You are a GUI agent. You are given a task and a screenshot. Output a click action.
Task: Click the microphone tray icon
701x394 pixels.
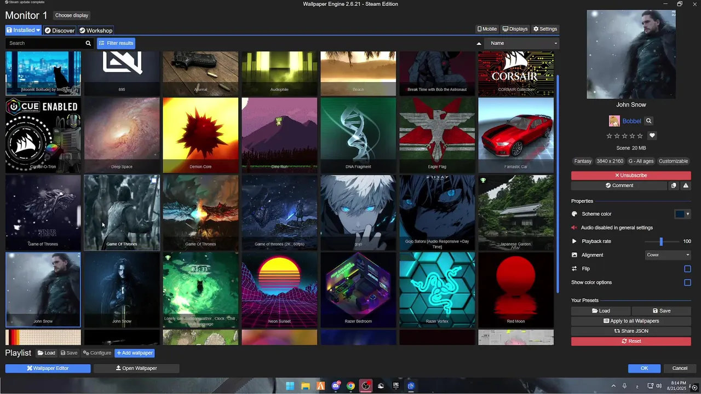click(624, 386)
